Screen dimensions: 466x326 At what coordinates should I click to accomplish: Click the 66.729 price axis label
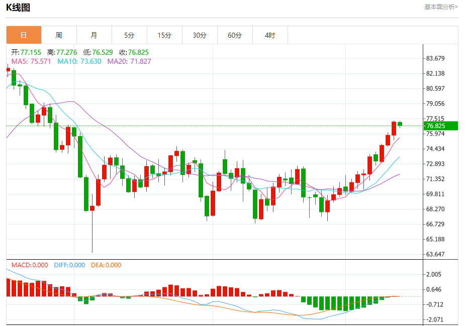[x=435, y=224]
